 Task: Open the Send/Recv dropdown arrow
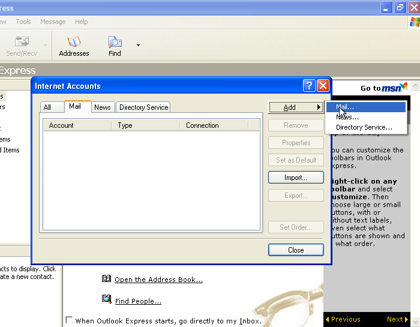coord(45,45)
